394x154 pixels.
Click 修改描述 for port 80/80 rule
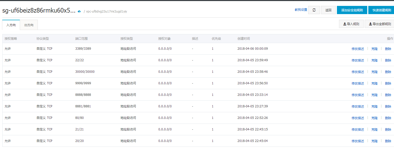(x=358, y=118)
